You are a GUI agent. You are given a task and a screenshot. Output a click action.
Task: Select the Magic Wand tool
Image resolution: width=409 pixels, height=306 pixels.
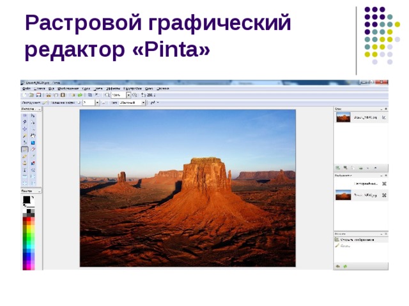(25, 136)
